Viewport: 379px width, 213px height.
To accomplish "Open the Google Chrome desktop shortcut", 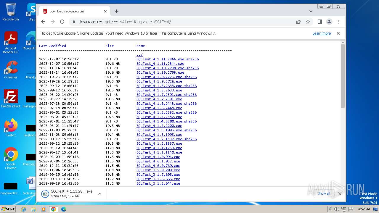I will 11,158.
